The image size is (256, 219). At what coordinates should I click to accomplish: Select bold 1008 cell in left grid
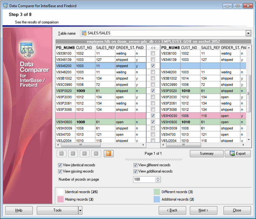point(85,122)
